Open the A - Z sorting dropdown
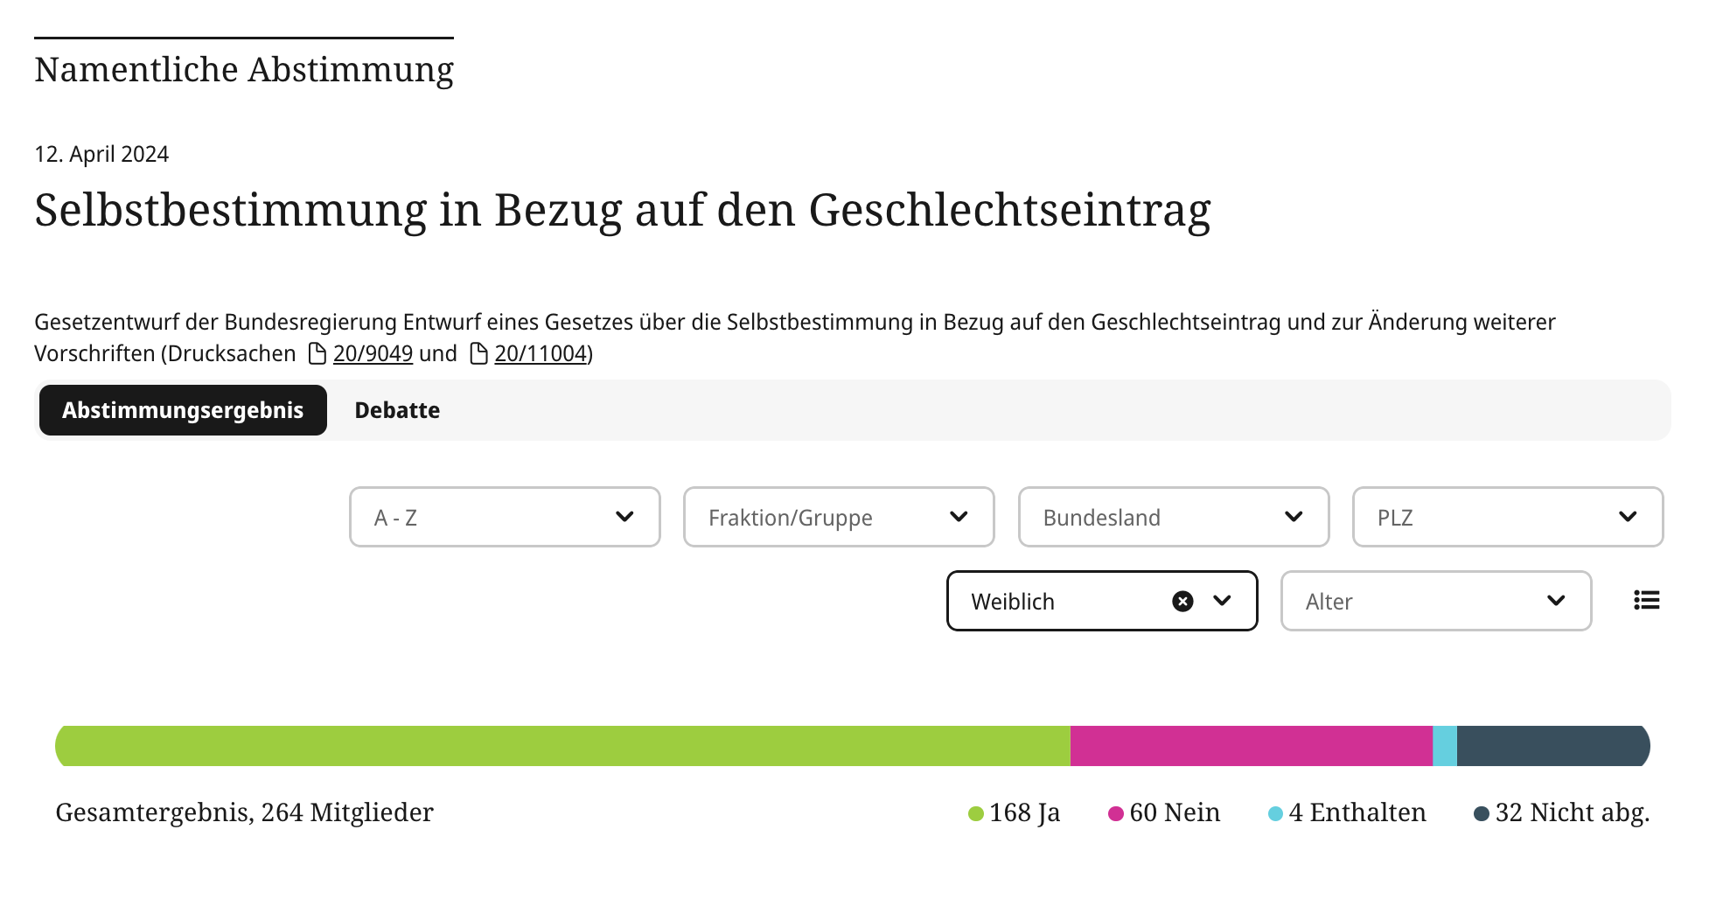 coord(505,517)
